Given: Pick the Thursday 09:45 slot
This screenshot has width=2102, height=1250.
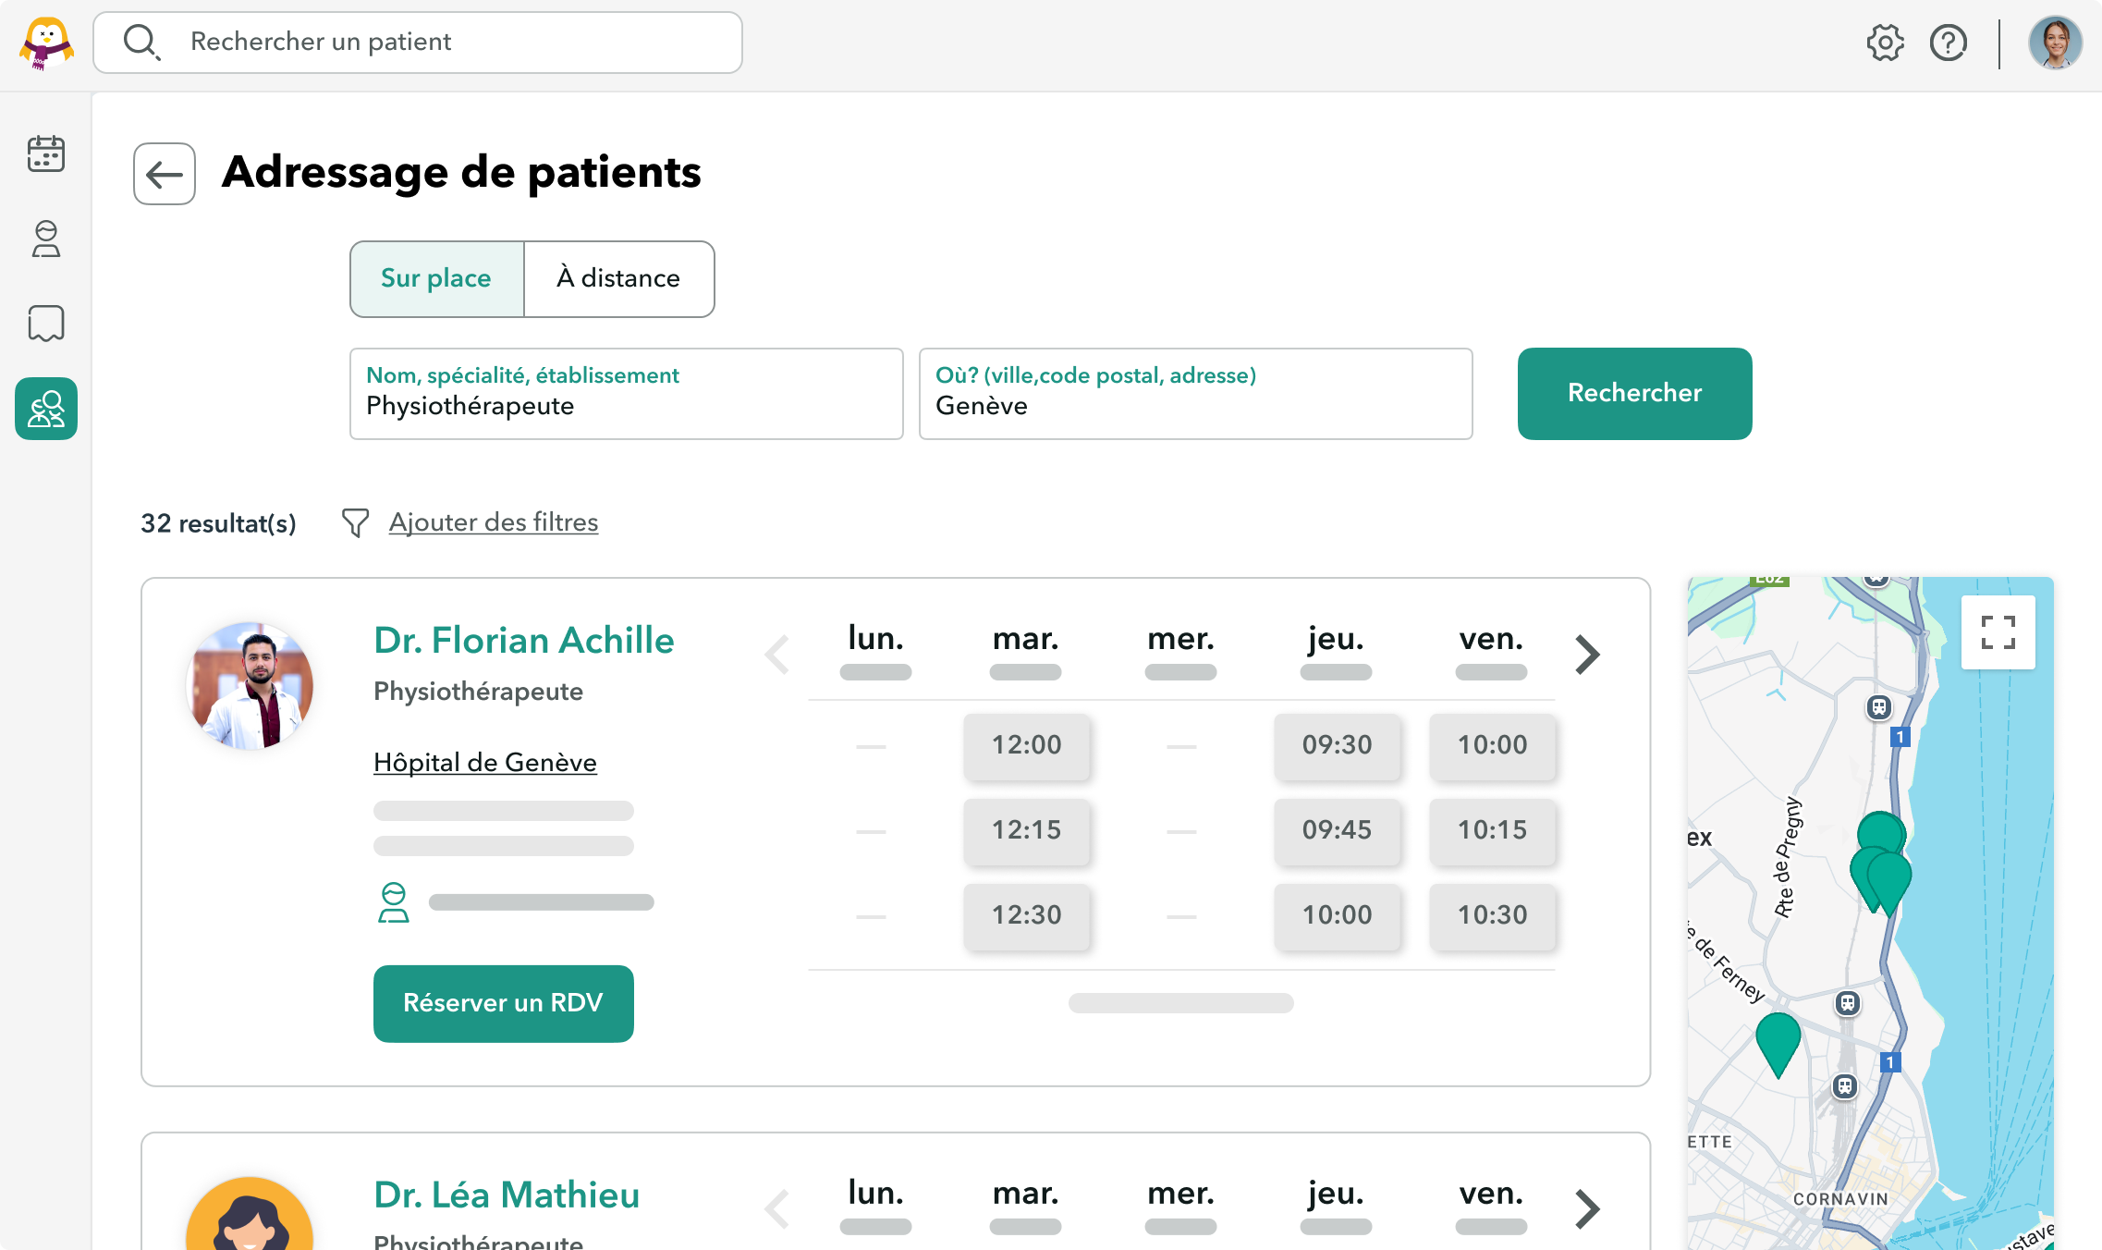Looking at the screenshot, I should [1337, 830].
